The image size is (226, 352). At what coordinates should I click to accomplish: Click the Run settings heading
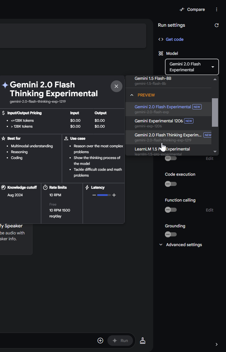point(171,25)
